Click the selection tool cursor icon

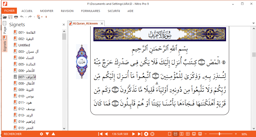pyautogui.click(x=39, y=17)
